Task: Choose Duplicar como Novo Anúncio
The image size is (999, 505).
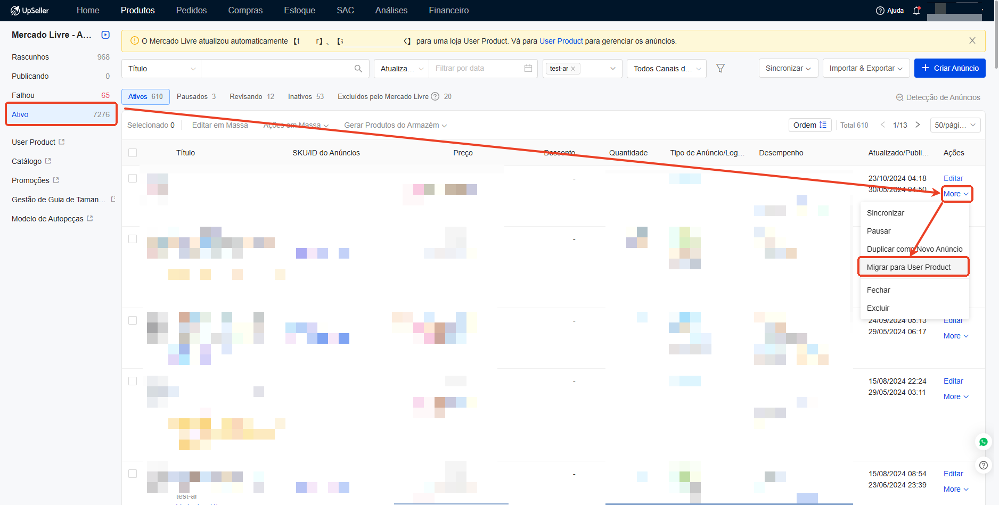Action: pos(914,249)
